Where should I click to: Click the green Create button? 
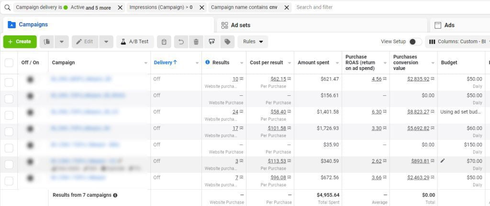(20, 42)
